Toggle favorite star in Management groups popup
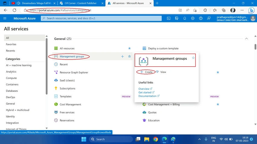This screenshot has height=144, width=257. 193,58
